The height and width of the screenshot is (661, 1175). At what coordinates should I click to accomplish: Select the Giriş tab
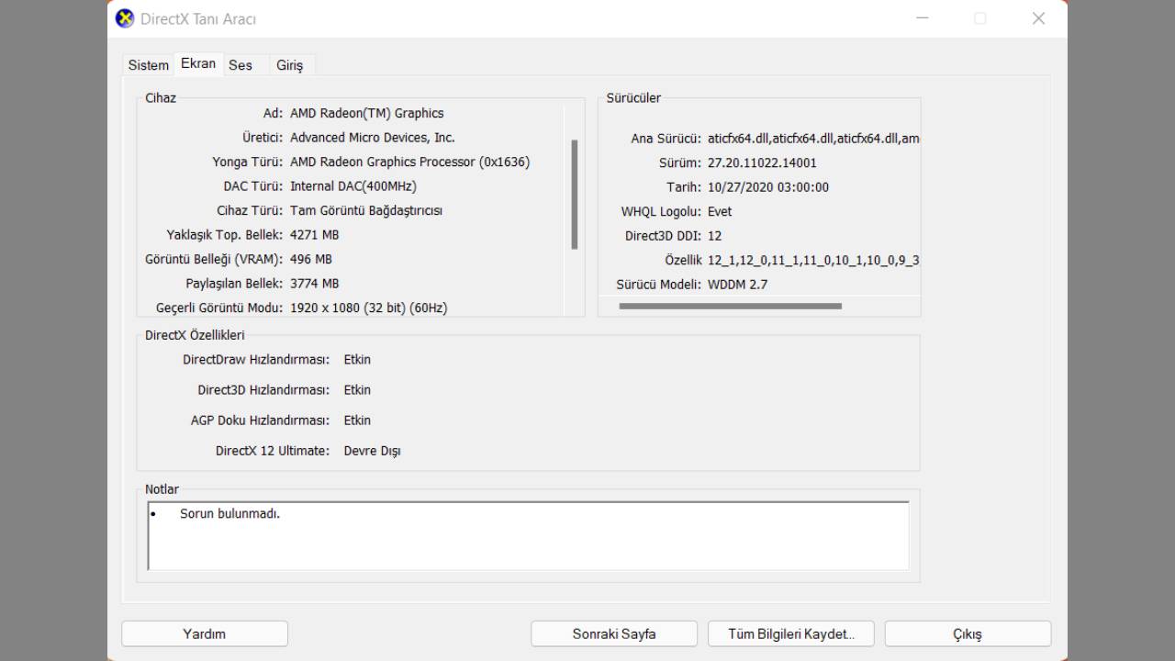click(x=290, y=64)
